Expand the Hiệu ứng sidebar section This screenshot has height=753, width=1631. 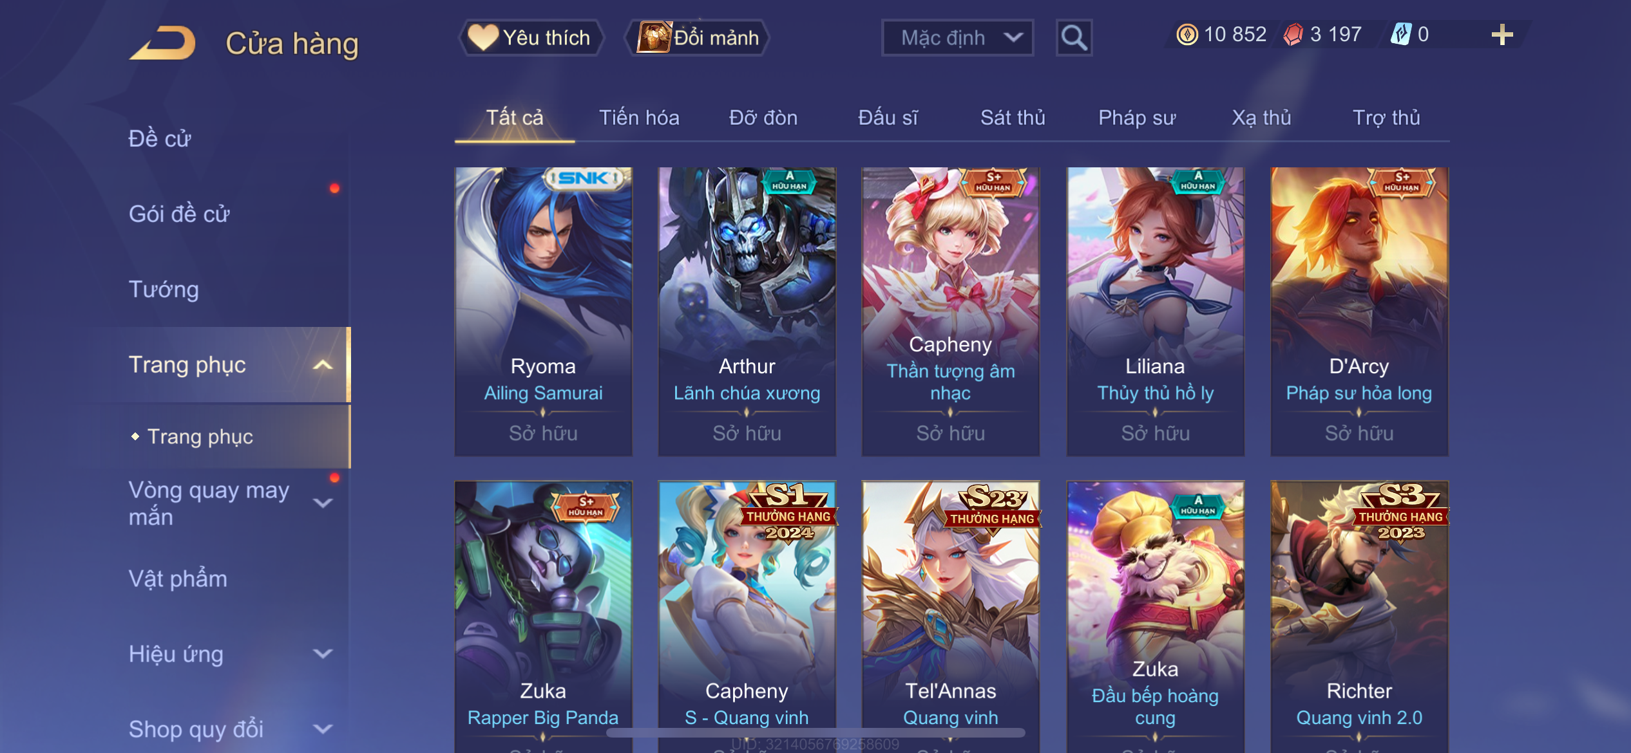pyautogui.click(x=322, y=654)
